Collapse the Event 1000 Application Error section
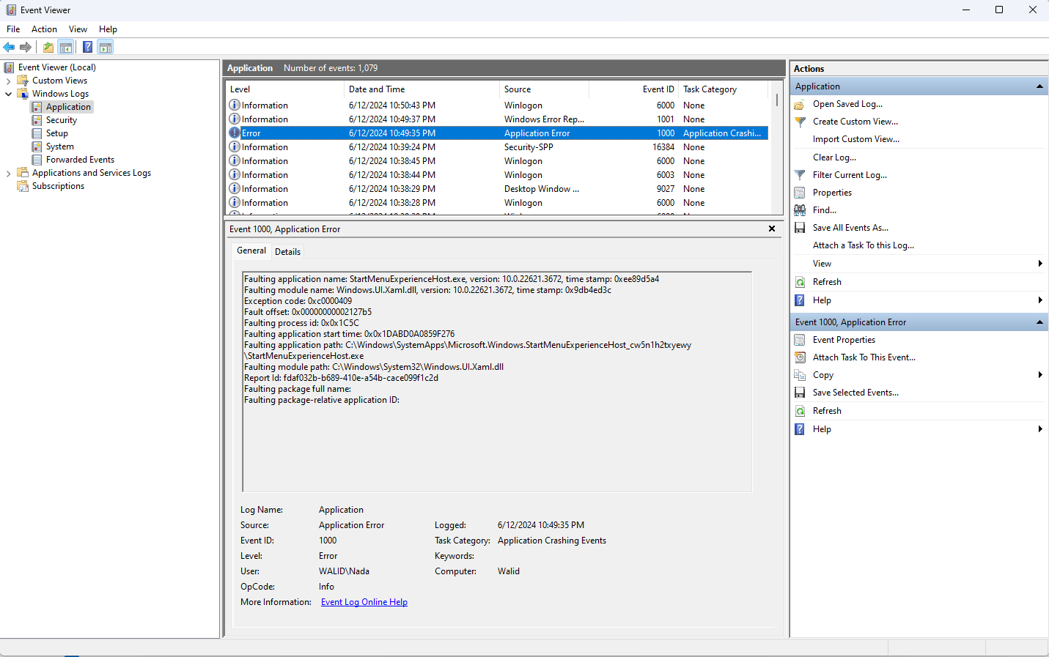The width and height of the screenshot is (1049, 657). click(x=1039, y=322)
